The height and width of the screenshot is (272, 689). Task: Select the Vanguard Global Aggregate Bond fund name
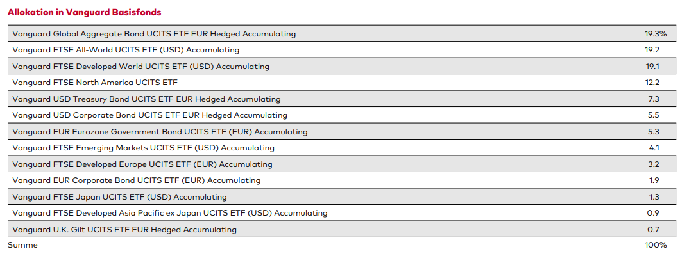154,33
